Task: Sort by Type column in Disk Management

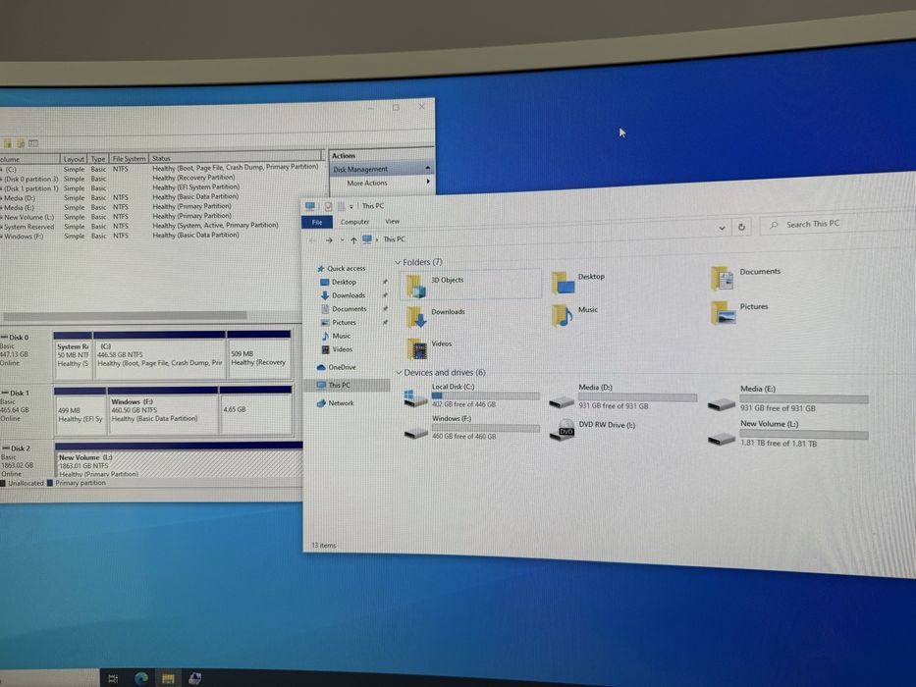Action: (98, 159)
